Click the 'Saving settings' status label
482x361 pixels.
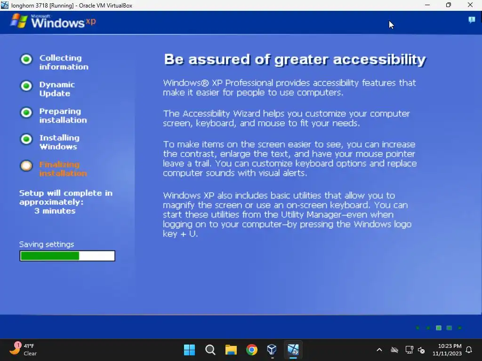point(47,244)
